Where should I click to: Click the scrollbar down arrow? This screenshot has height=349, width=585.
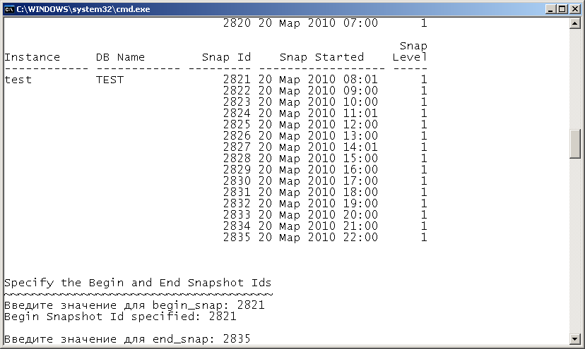(575, 338)
